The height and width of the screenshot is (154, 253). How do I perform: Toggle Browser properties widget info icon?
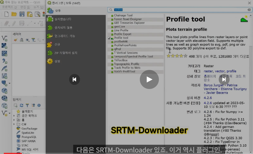(x=39, y=105)
